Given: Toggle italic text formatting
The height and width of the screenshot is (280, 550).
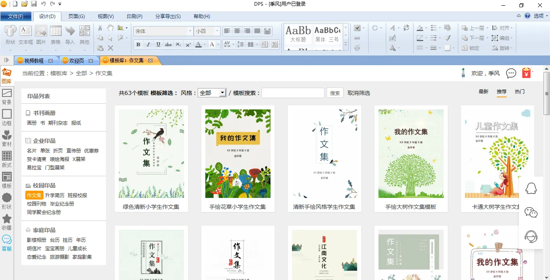Looking at the screenshot, I should pos(148,45).
